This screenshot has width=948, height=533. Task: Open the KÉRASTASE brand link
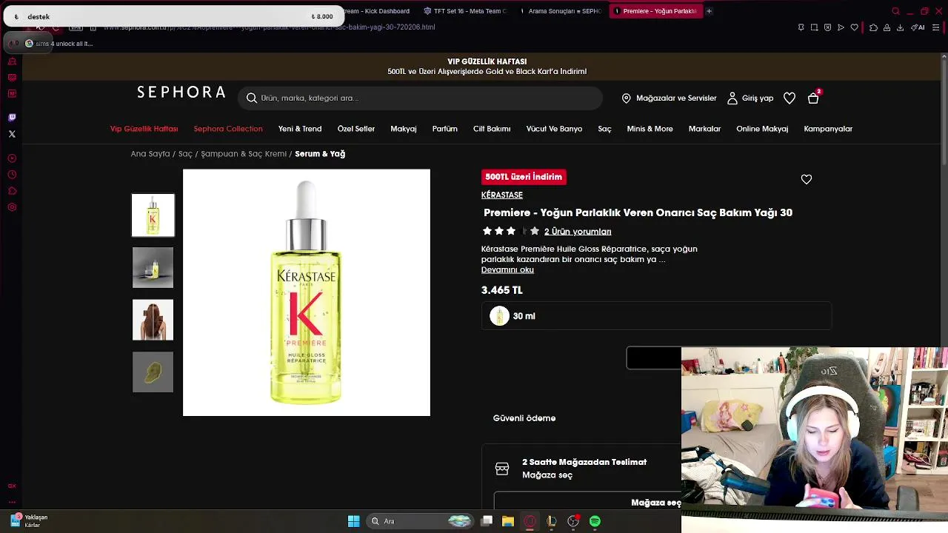(502, 195)
